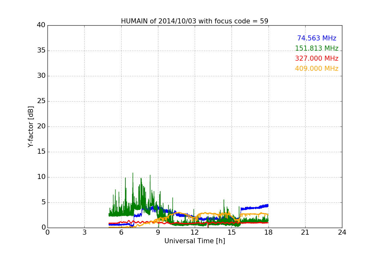Click x-axis tick label '21'
380x253 pixels.
305,232
